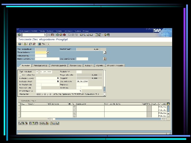The height and width of the screenshot is (143, 191).
Task: Go to Last Page icon
Action: point(91,35)
